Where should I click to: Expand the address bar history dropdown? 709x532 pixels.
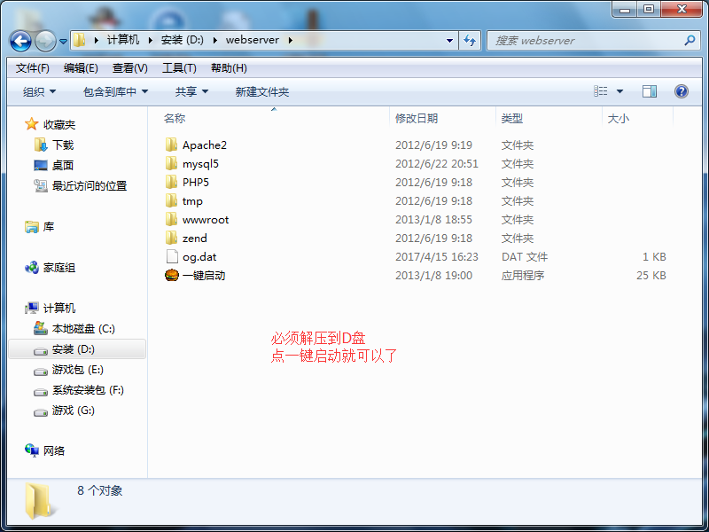(x=449, y=41)
